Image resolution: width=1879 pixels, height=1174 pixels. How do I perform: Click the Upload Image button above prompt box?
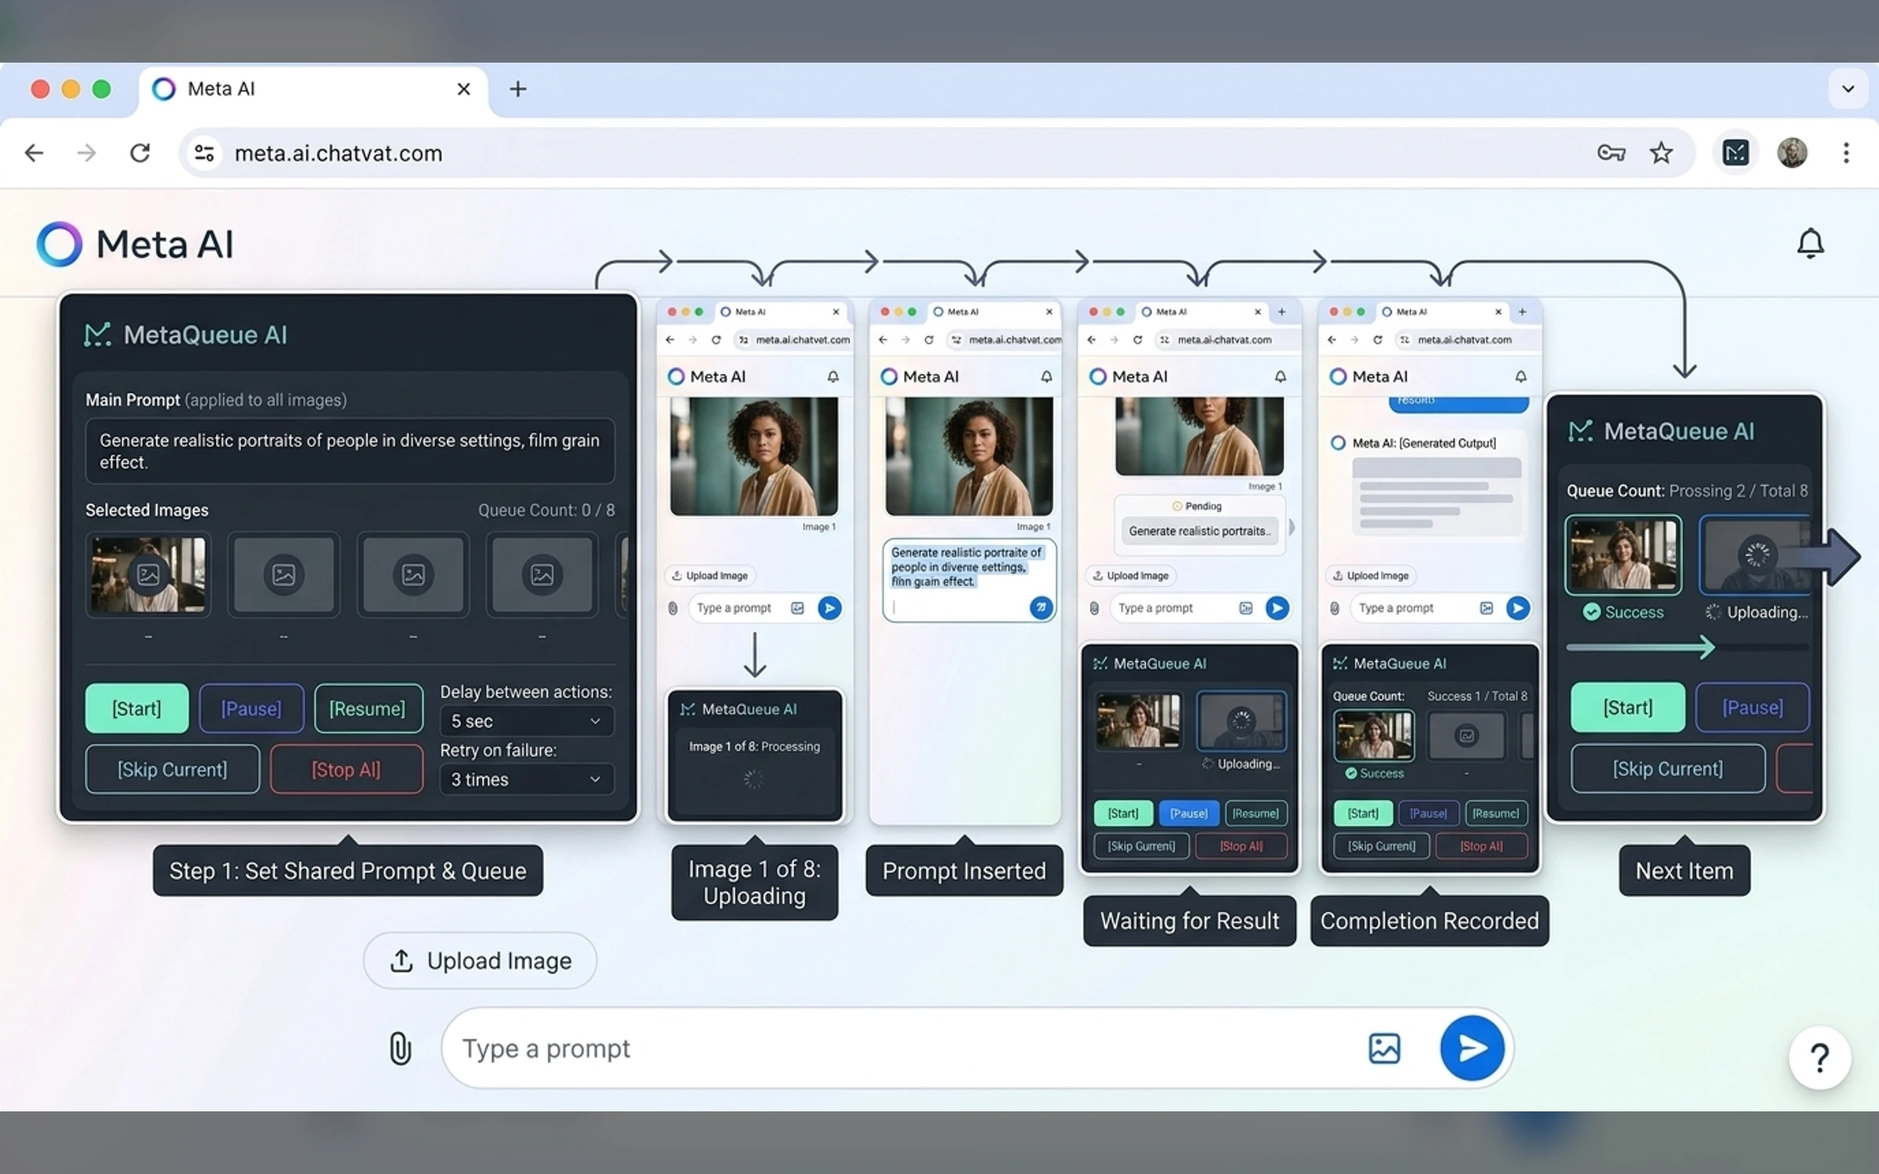[480, 960]
